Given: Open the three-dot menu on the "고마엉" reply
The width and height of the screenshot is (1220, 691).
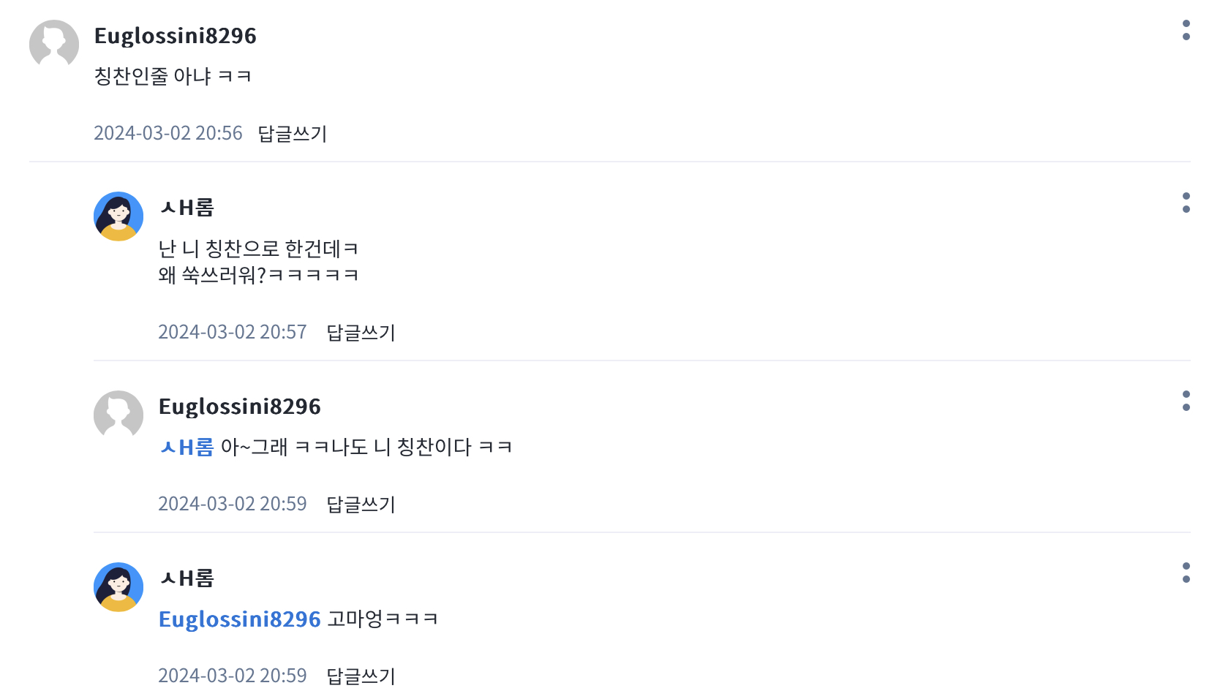Looking at the screenshot, I should (1186, 573).
